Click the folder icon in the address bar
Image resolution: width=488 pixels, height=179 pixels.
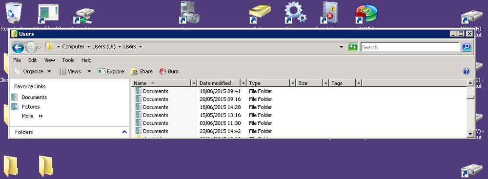coord(50,47)
